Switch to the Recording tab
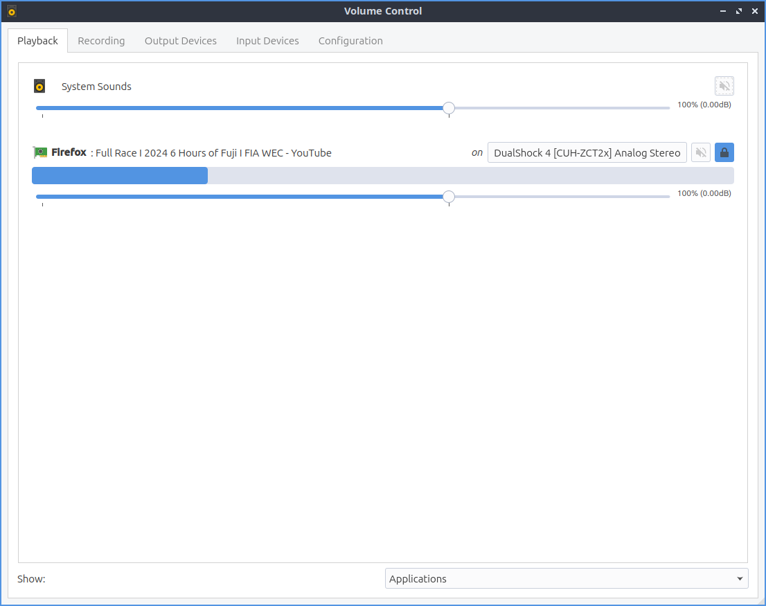Screen dimensions: 766x606 pyautogui.click(x=101, y=41)
